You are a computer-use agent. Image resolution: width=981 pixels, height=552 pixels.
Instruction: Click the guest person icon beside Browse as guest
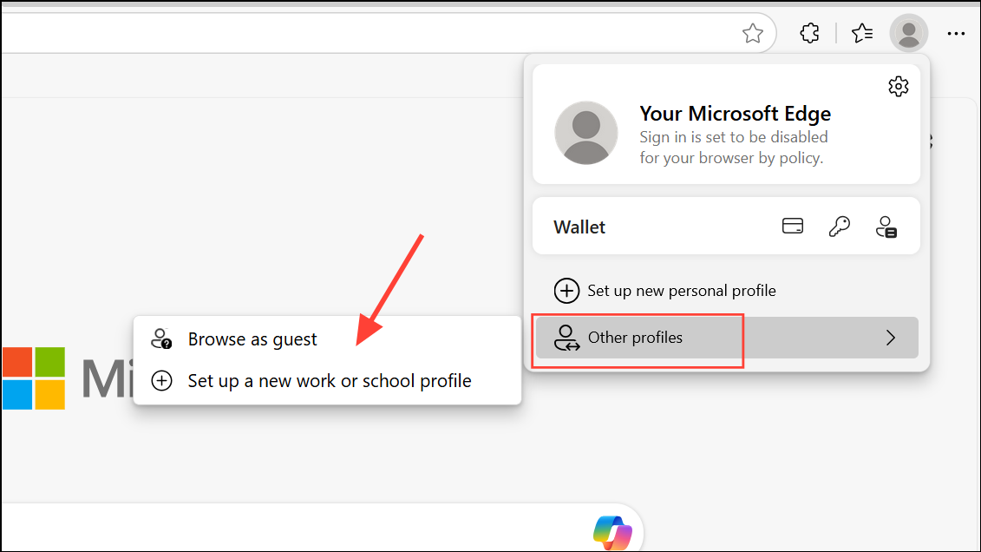click(x=161, y=338)
